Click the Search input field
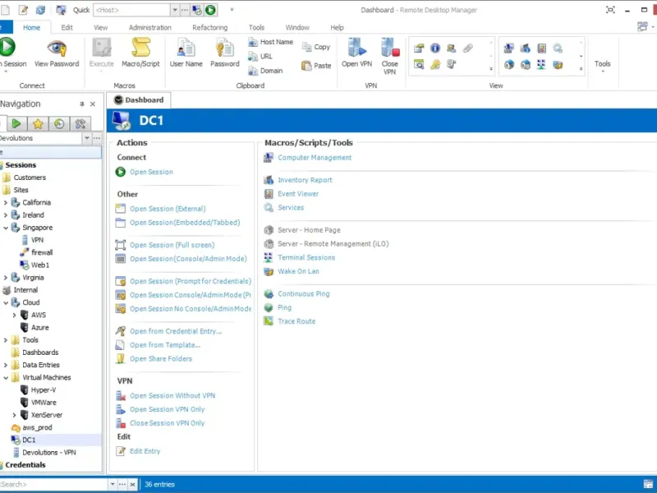Viewport: 657px width, 493px height. (53, 484)
